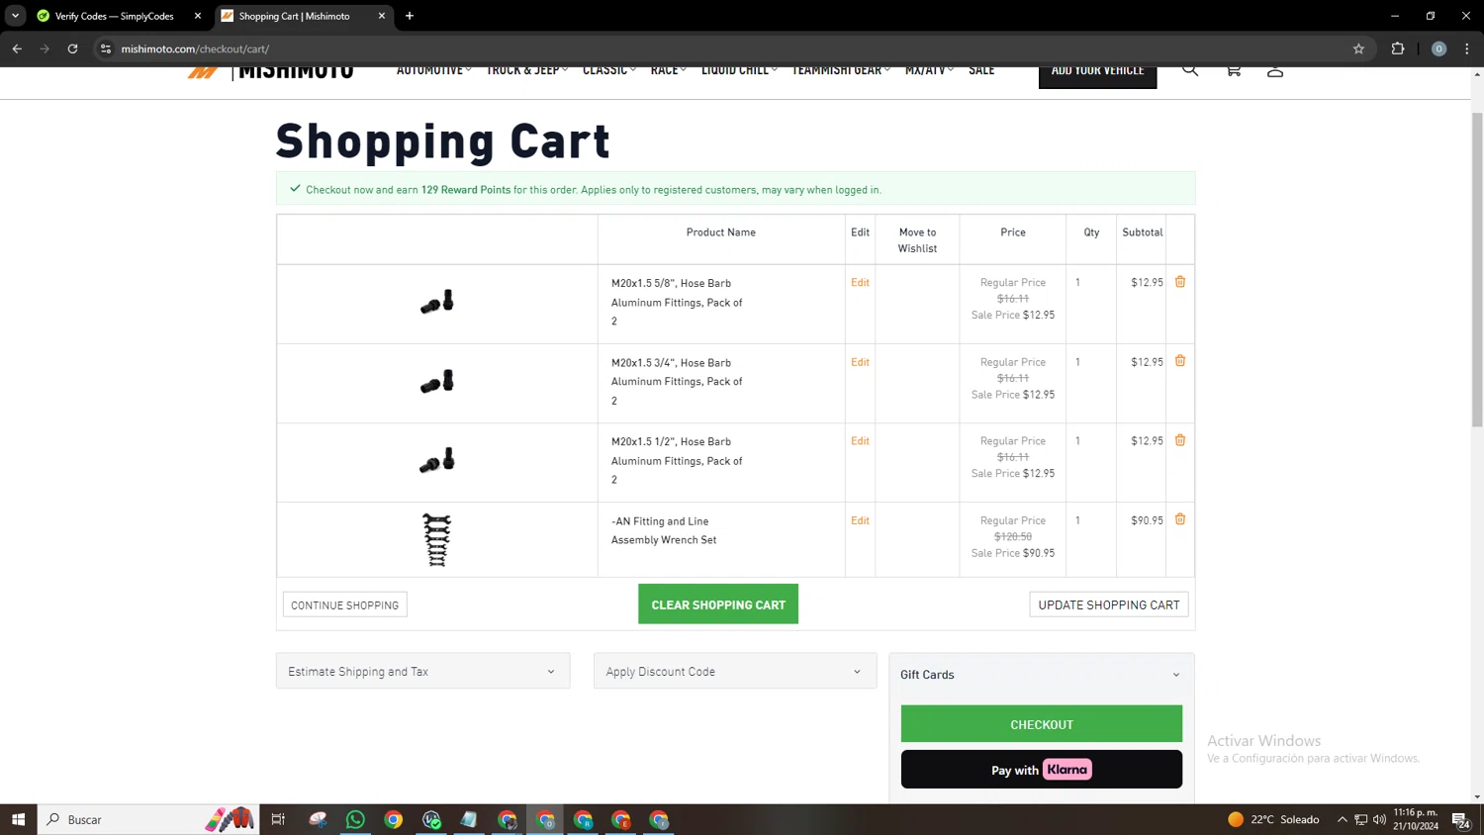Screen dimensions: 1484x835
Task: Switch to Verify Codes SimplyCodes tab
Action: pos(115,16)
